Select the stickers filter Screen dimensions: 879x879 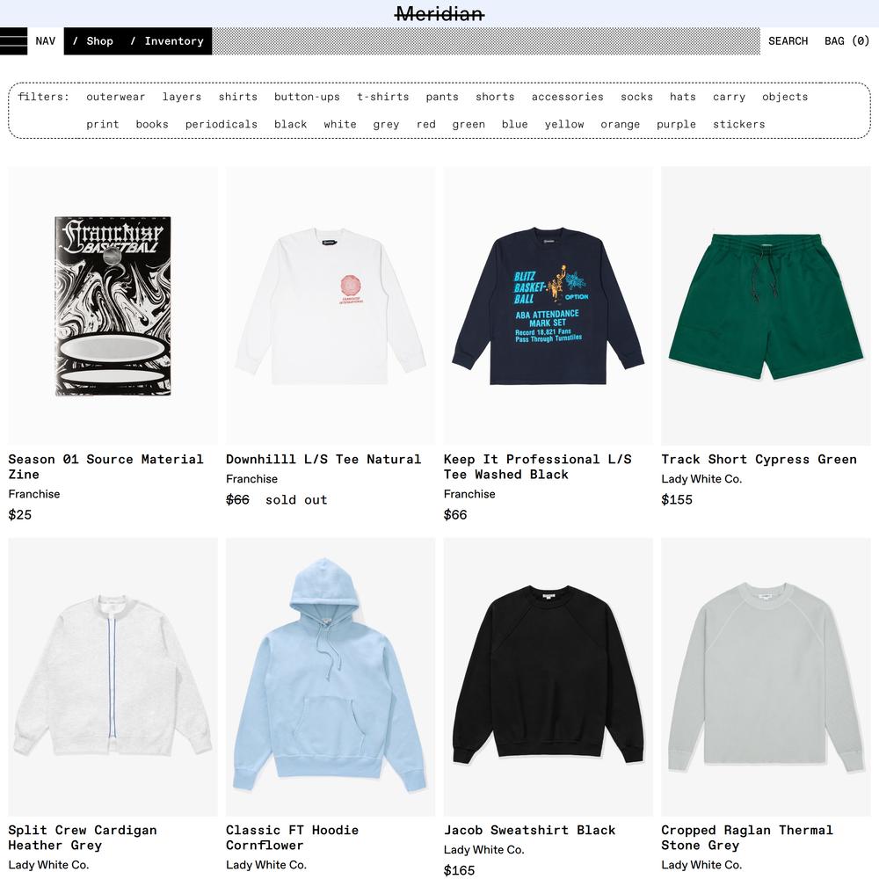[739, 125]
